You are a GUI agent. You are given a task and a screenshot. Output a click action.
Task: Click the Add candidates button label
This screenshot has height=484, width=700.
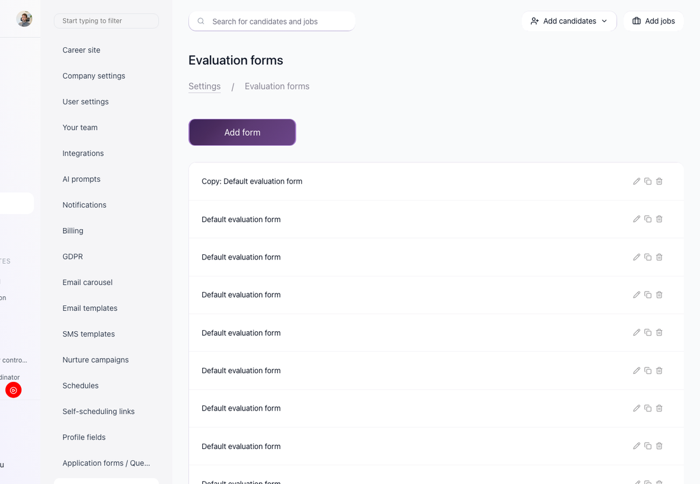pyautogui.click(x=569, y=21)
